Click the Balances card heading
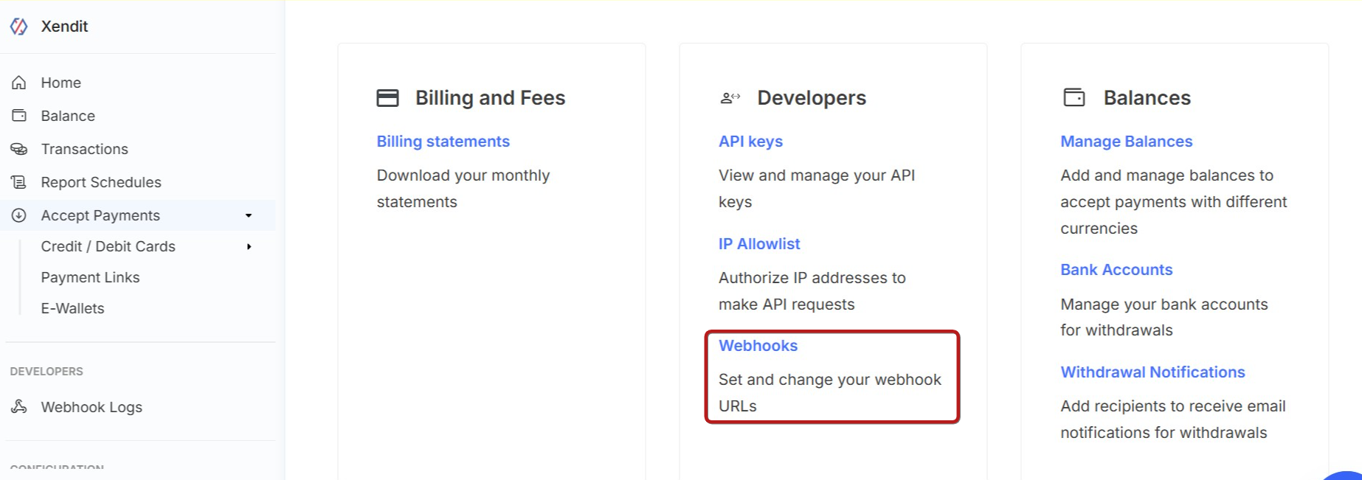This screenshot has height=480, width=1362. point(1147,98)
